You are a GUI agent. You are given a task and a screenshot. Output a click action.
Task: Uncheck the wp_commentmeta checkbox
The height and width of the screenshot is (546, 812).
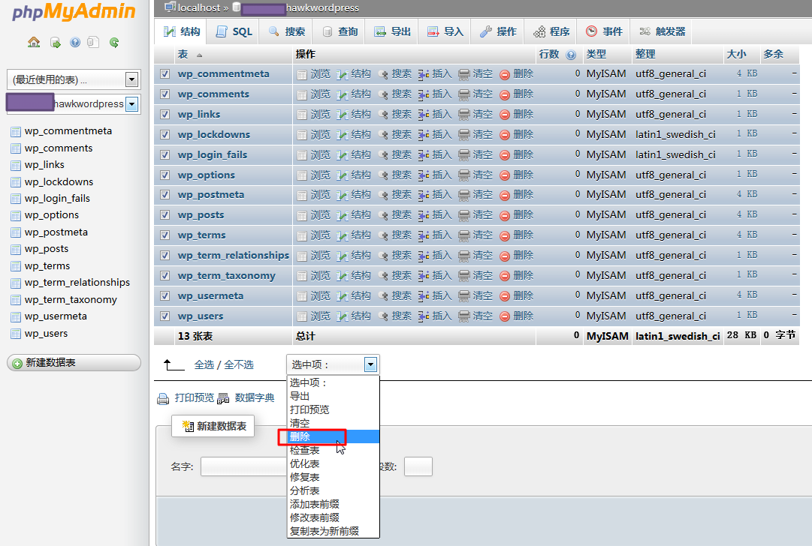click(165, 74)
